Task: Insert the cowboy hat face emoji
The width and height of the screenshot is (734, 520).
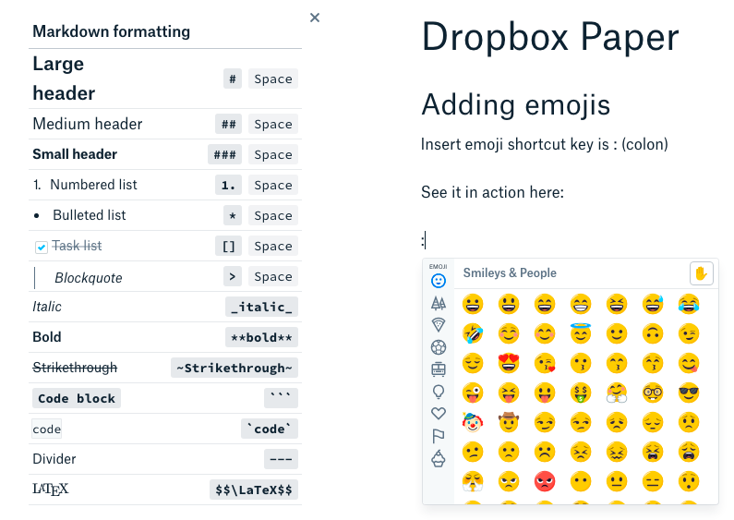Action: (x=509, y=423)
